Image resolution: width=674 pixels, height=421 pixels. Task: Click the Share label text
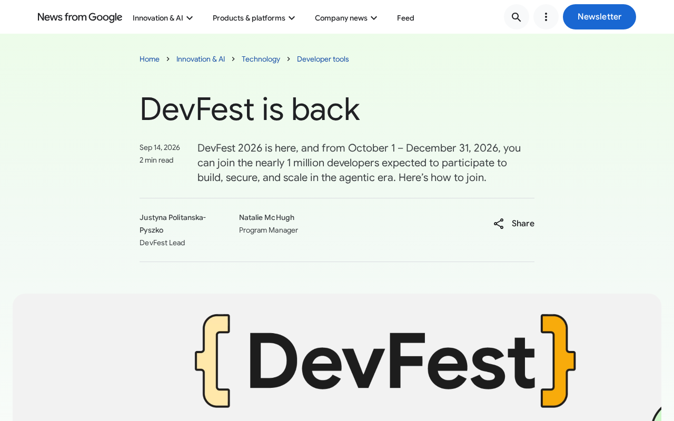(523, 224)
